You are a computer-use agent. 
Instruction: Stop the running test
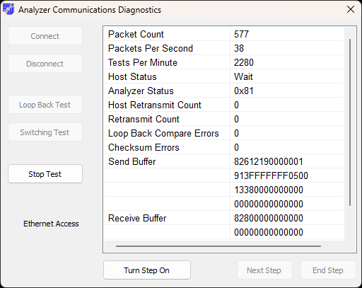coord(45,174)
